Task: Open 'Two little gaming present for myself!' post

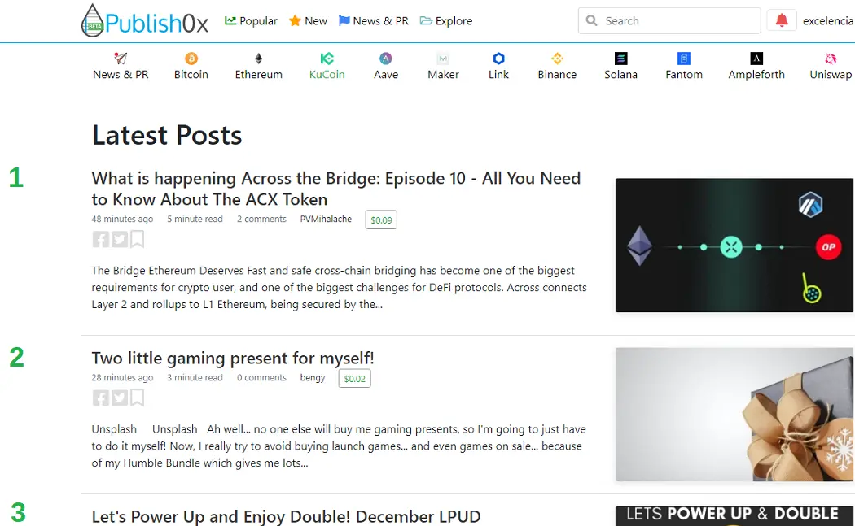Action: (233, 358)
